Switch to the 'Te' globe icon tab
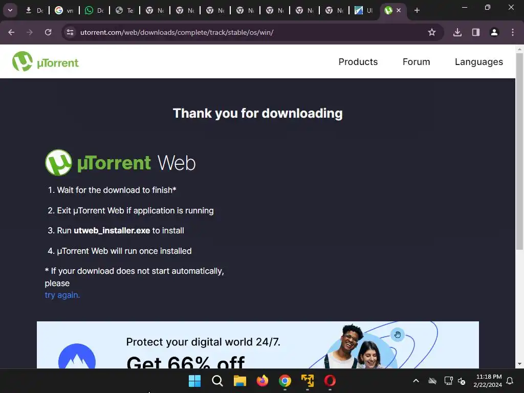Image resolution: width=524 pixels, height=393 pixels. [x=124, y=11]
